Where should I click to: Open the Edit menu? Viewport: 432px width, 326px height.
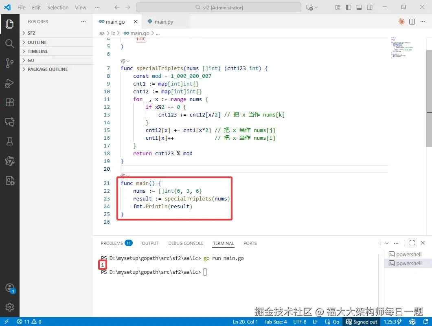(36, 7)
